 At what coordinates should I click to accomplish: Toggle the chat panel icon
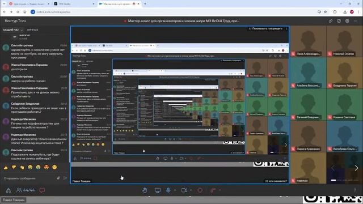coord(42,190)
